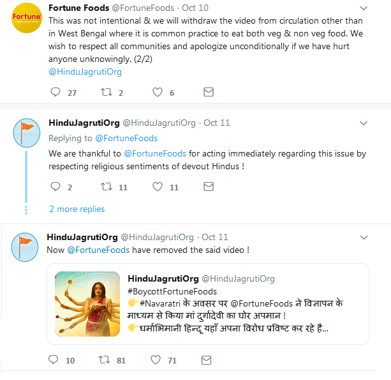Reply to HinduJagrutiOrg's thankful tweet
The height and width of the screenshot is (380, 391).
55,187
